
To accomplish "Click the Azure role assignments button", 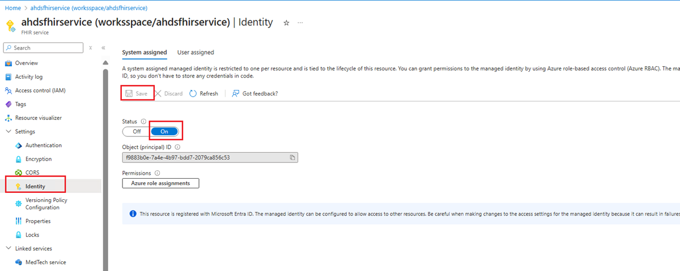I will point(160,183).
